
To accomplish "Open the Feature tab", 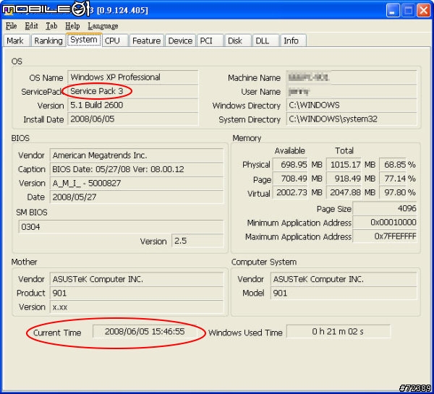I will tap(146, 40).
